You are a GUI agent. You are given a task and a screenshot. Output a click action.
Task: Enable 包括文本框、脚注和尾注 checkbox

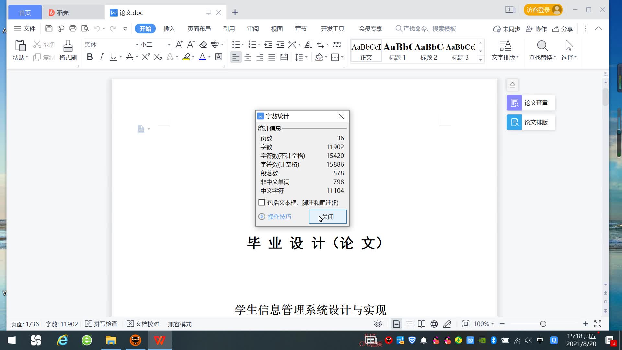(262, 203)
